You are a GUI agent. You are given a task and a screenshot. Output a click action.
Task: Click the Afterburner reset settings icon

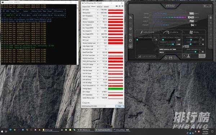(166, 58)
